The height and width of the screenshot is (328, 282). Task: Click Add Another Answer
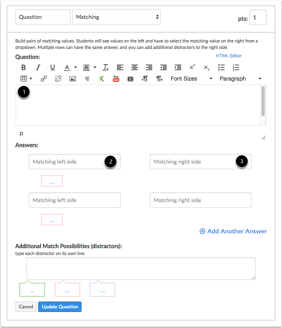point(233,231)
